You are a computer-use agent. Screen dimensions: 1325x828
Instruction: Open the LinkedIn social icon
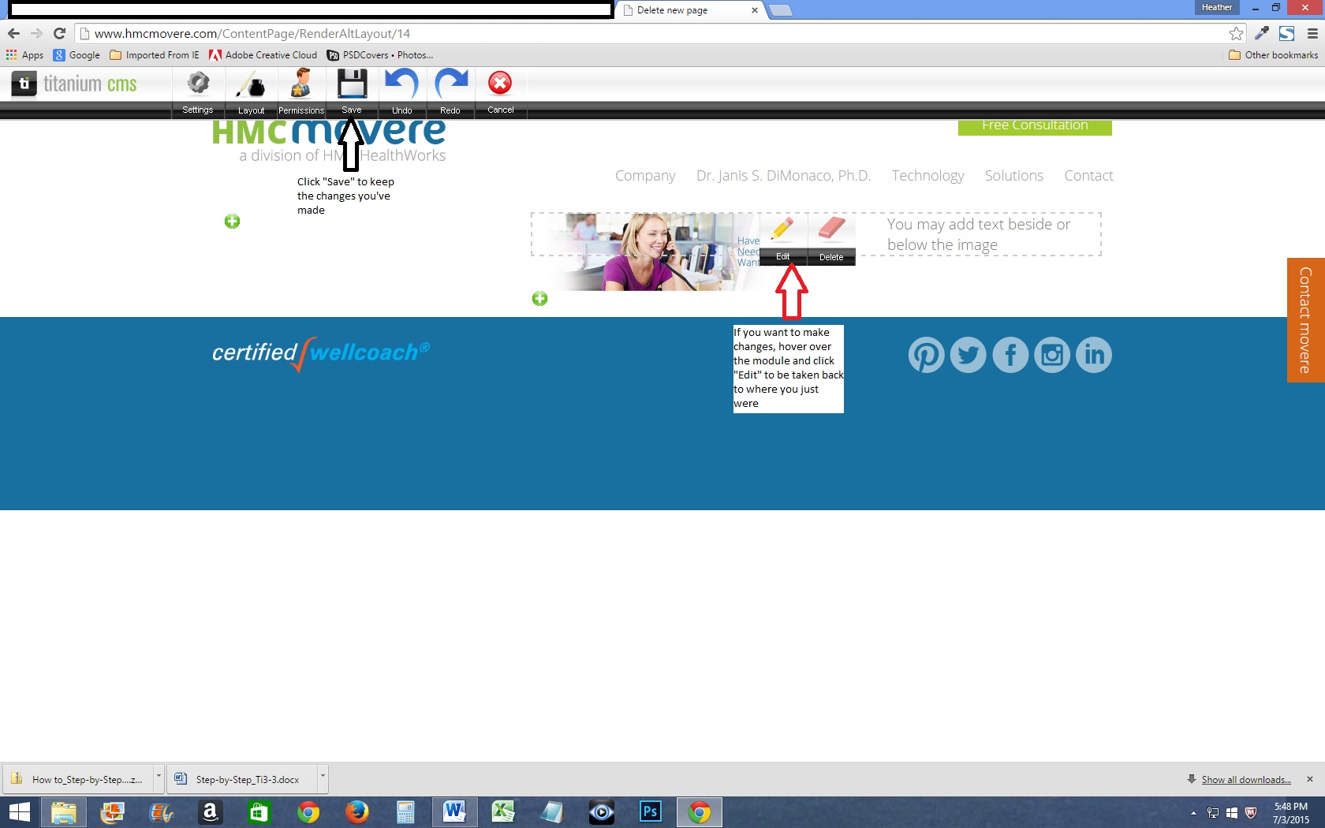pos(1094,355)
